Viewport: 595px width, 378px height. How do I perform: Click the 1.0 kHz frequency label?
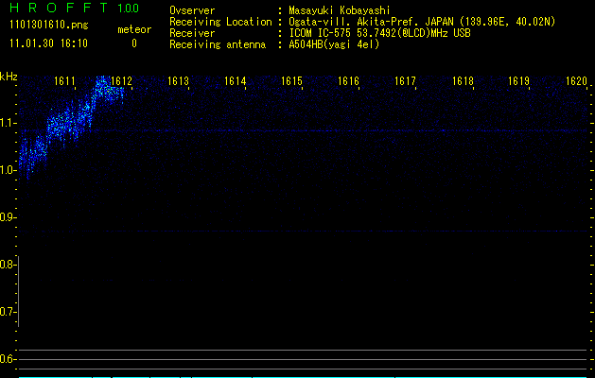click(9, 170)
